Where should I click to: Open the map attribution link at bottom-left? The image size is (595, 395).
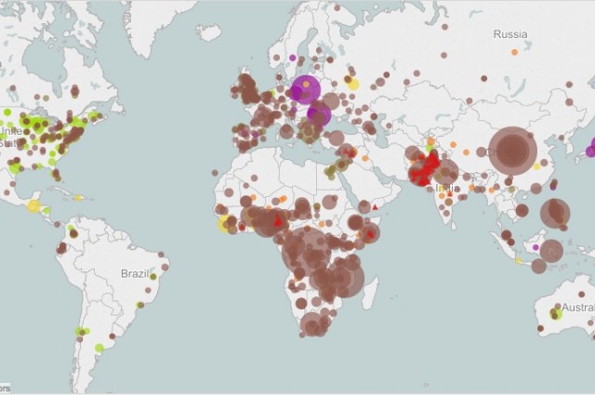(5, 387)
